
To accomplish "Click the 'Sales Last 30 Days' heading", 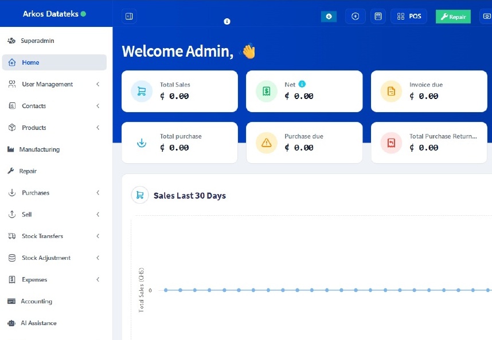I will pos(190,196).
